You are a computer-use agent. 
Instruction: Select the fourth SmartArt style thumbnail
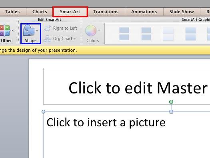pyautogui.click(x=190, y=34)
